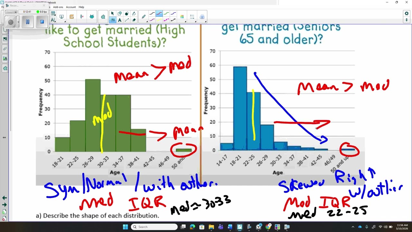This screenshot has height=232, width=412.
Task: Open Microsoft Edge from taskbar
Action: pos(192,227)
